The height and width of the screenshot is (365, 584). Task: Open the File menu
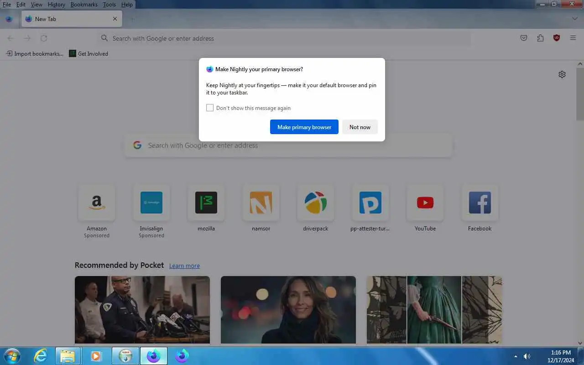pos(6,5)
